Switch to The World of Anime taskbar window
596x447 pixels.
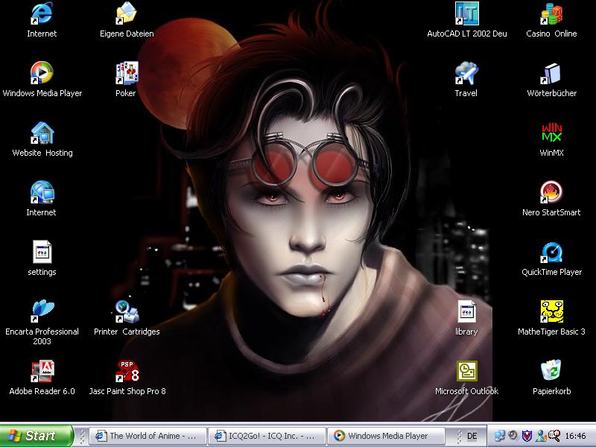(148, 436)
